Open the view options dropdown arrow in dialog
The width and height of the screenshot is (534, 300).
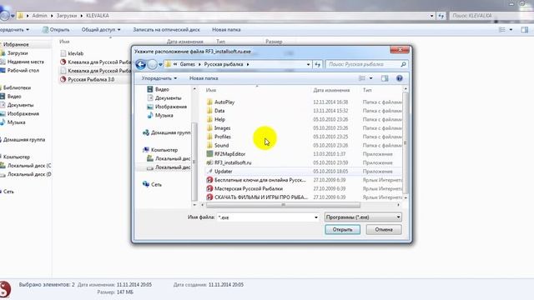click(370, 78)
